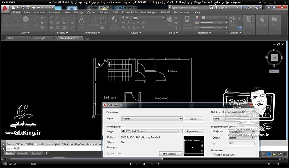
Task: Expand the Draw panel dropdown
Action: tap(25, 33)
